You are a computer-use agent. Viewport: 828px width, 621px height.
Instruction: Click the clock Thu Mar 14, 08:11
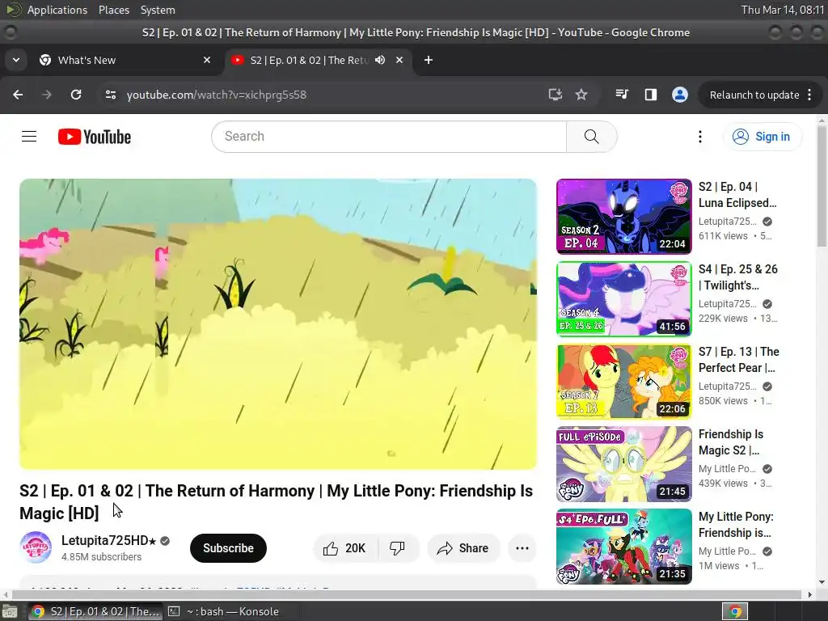[x=783, y=10]
